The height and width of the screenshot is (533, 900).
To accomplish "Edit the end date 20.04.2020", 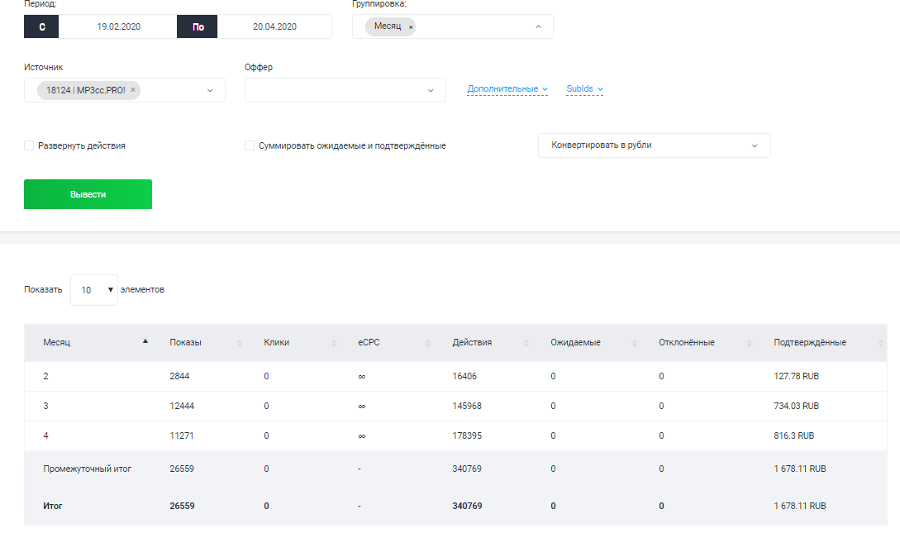I will (x=274, y=26).
